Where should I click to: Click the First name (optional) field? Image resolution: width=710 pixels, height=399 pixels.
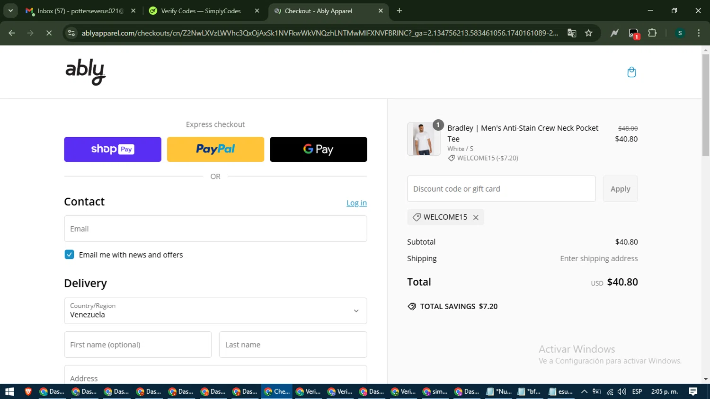[138, 345]
